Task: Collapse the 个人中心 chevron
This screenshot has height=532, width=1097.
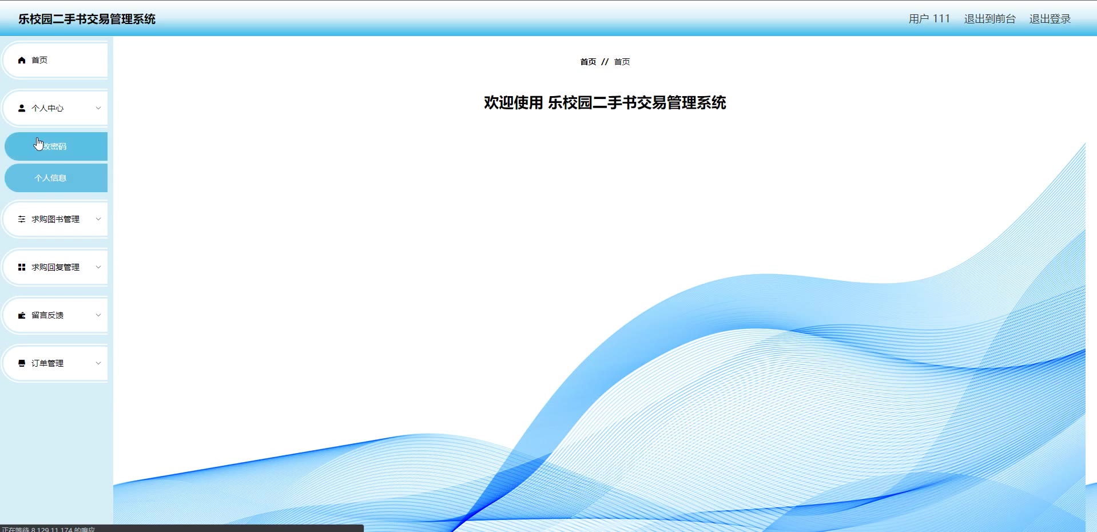Action: tap(98, 108)
